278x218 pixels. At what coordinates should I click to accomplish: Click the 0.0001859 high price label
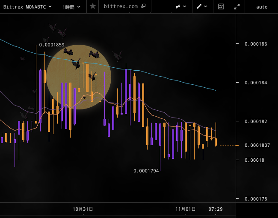(52, 45)
